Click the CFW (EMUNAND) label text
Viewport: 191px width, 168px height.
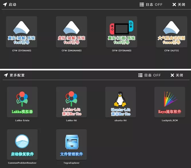pyautogui.click(x=71, y=50)
